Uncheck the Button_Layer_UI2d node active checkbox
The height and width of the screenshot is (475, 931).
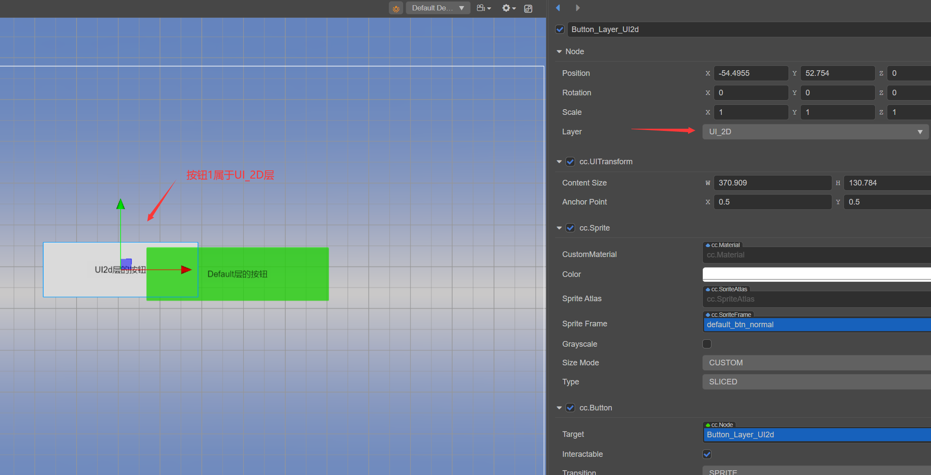click(560, 29)
